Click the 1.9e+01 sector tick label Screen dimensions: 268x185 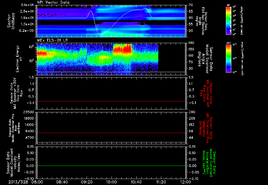28,18
